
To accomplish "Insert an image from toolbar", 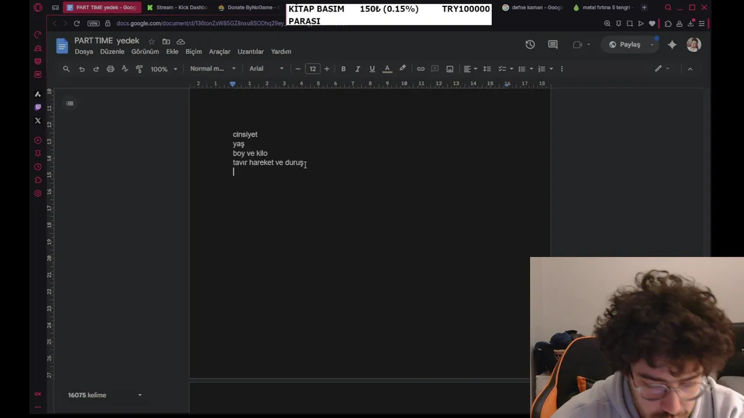I will coord(450,69).
